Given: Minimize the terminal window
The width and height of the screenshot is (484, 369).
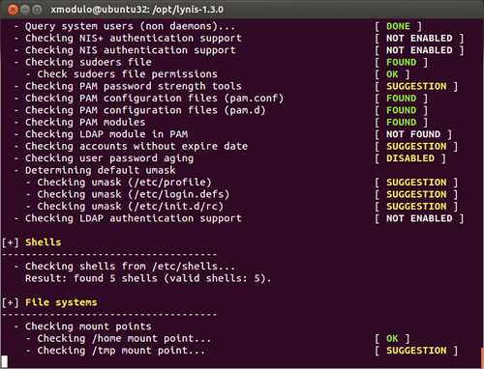Looking at the screenshot, I should tap(25, 10).
